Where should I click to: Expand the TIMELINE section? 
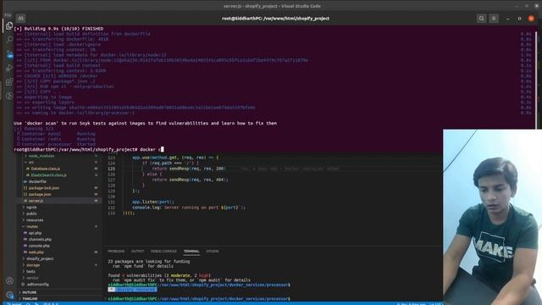[x=30, y=298]
